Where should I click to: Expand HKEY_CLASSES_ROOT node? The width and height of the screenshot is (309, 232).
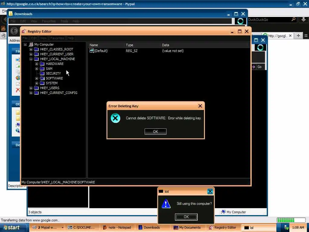31,49
